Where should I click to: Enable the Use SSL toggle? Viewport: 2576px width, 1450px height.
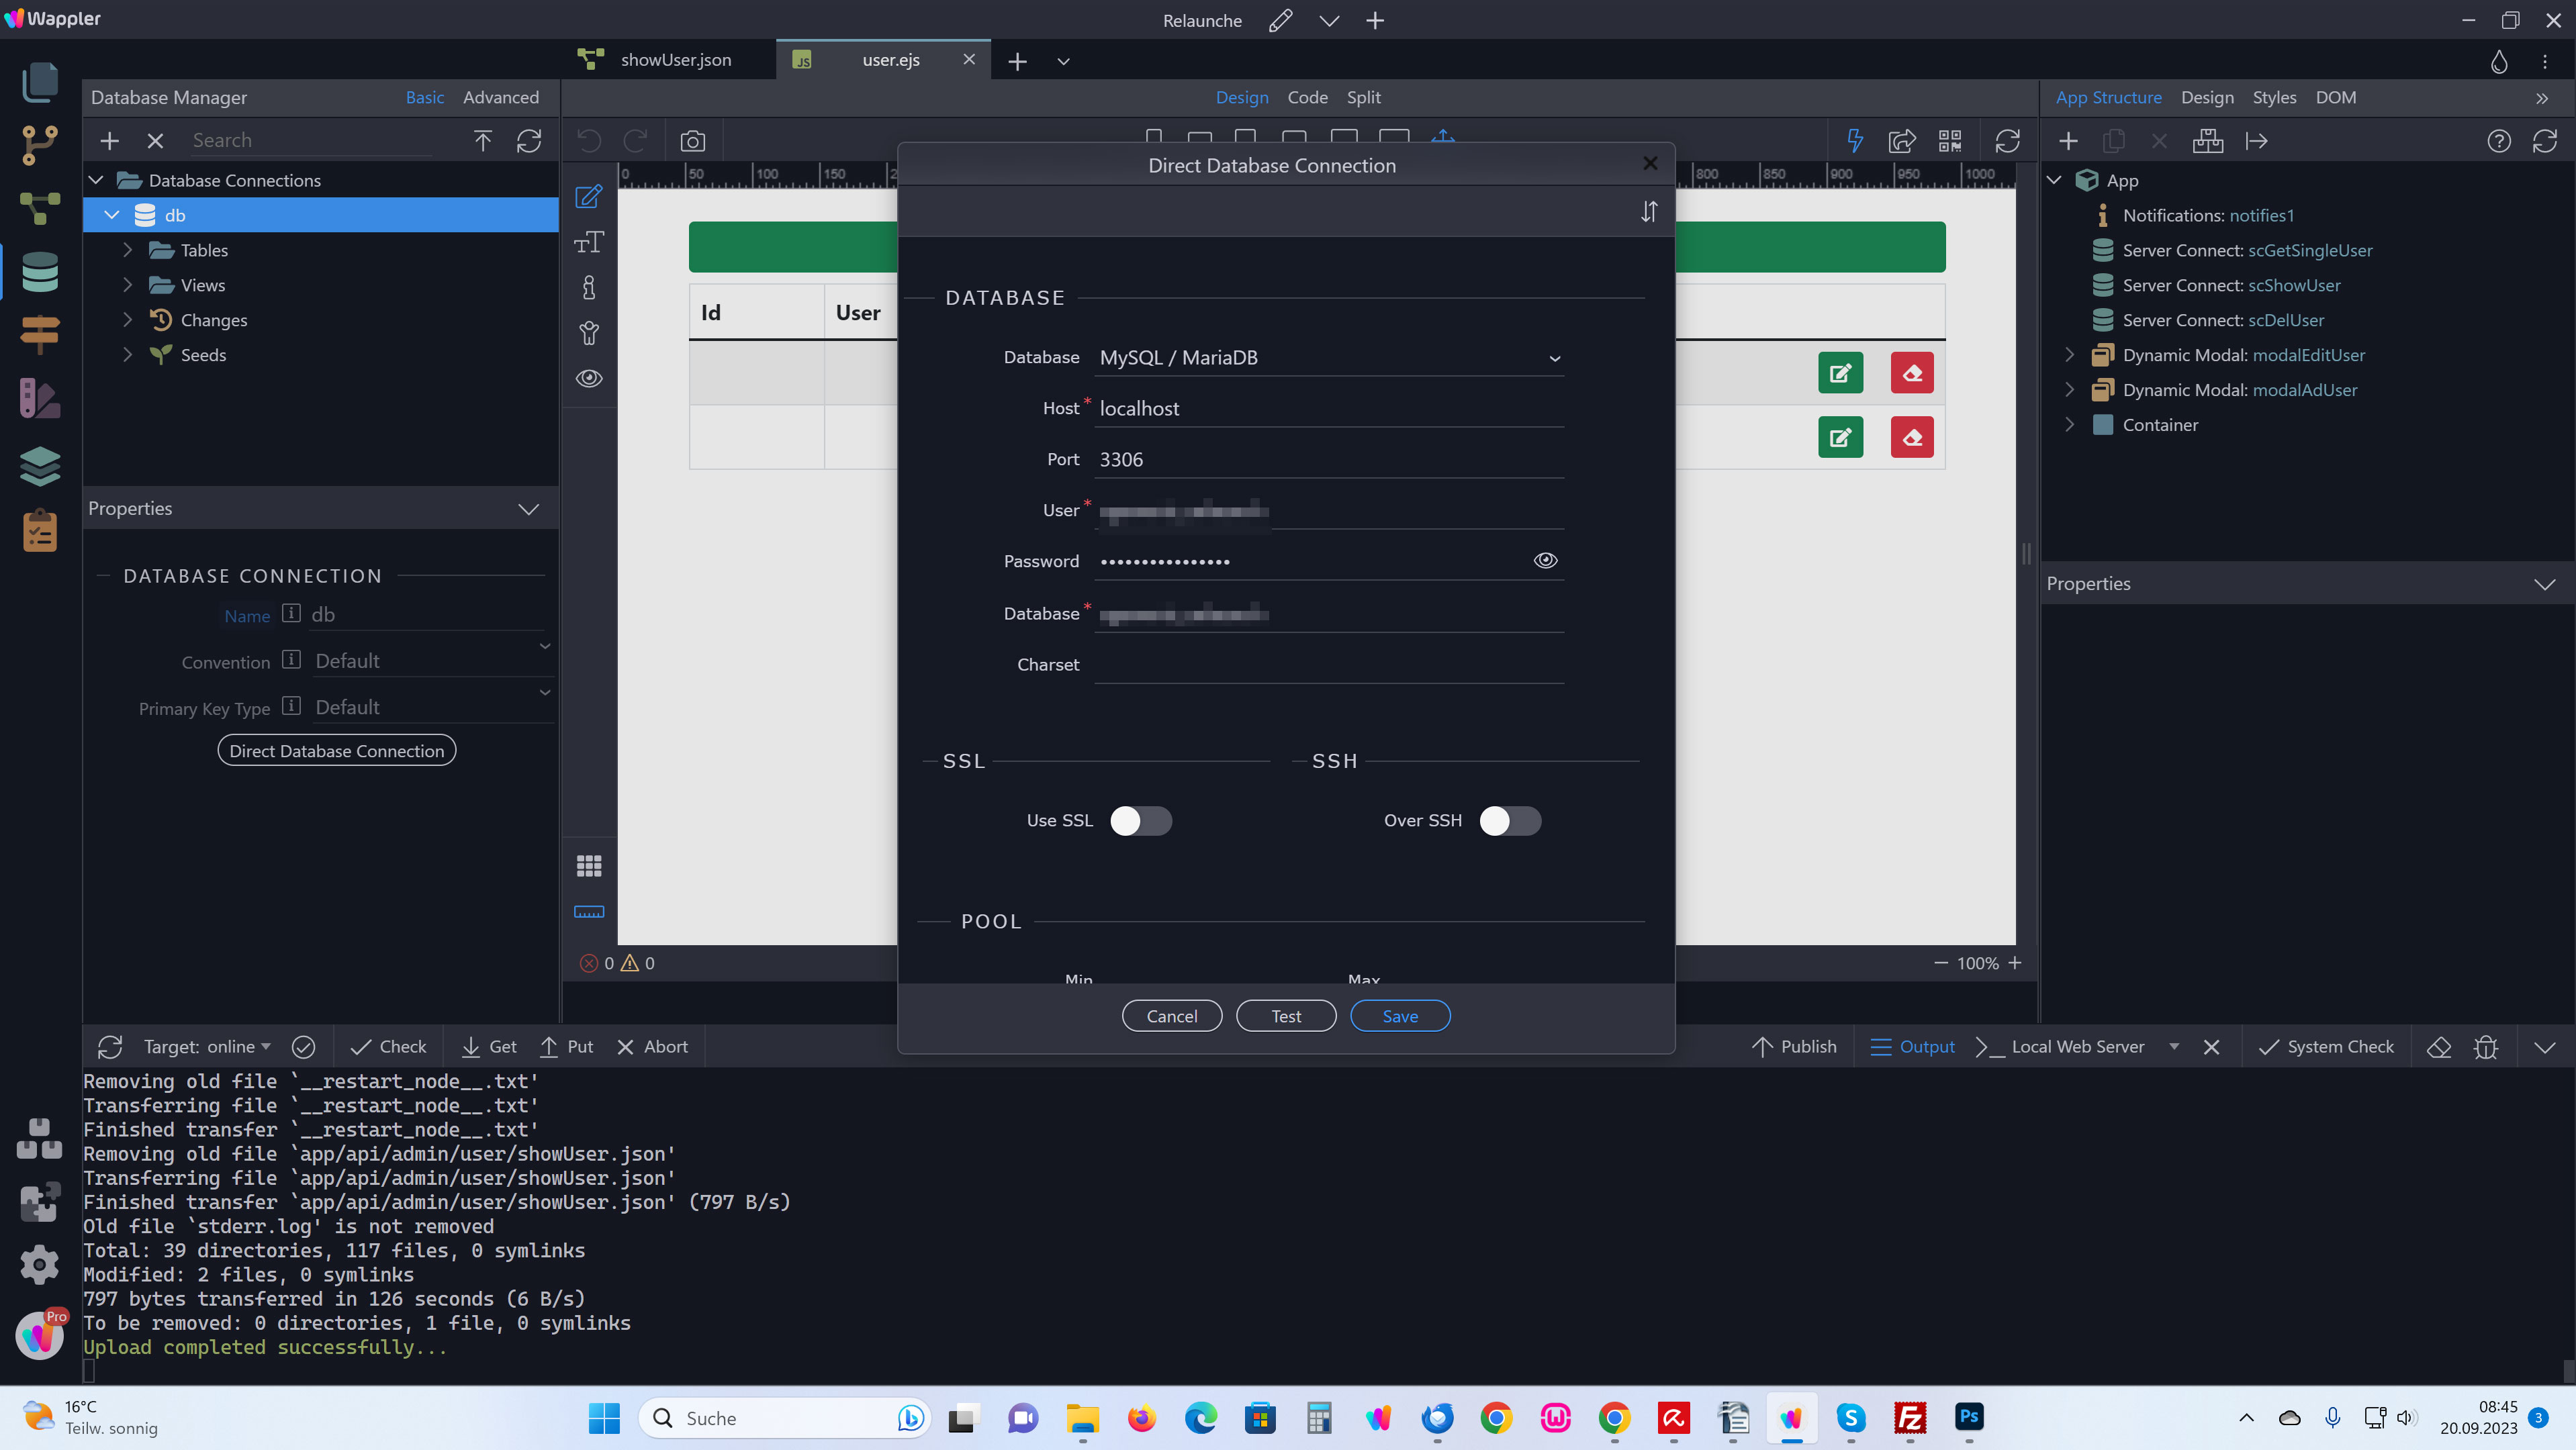point(1140,820)
